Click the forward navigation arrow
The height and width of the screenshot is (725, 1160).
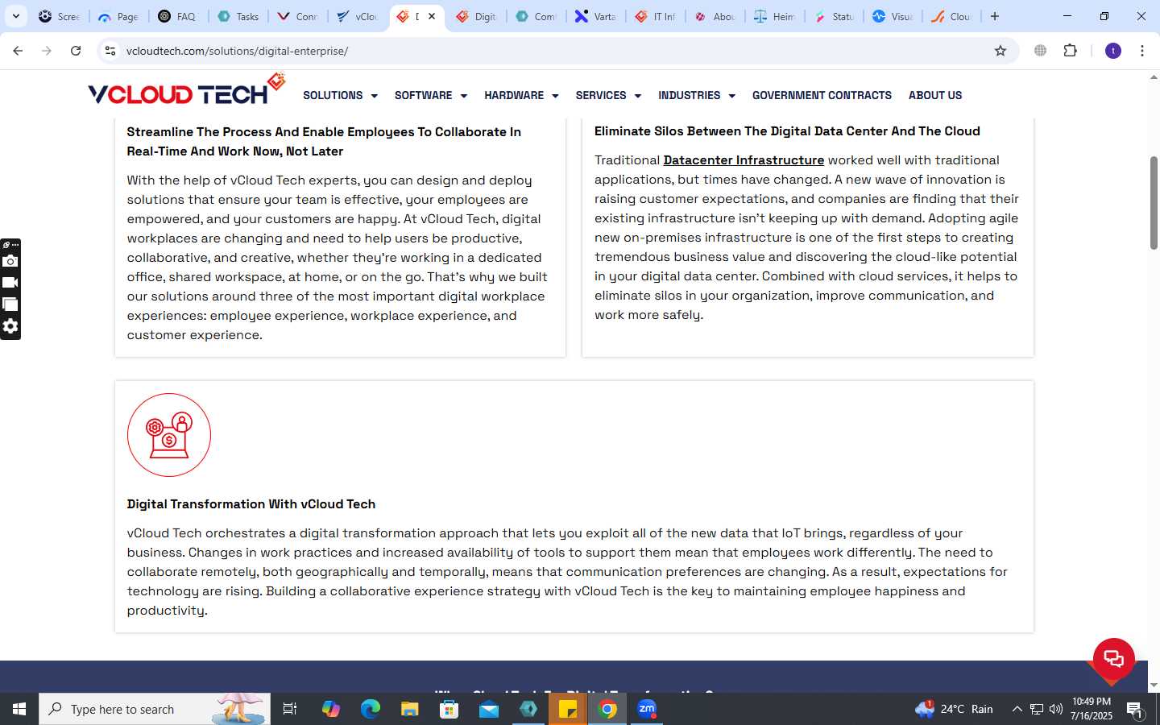[x=47, y=51]
